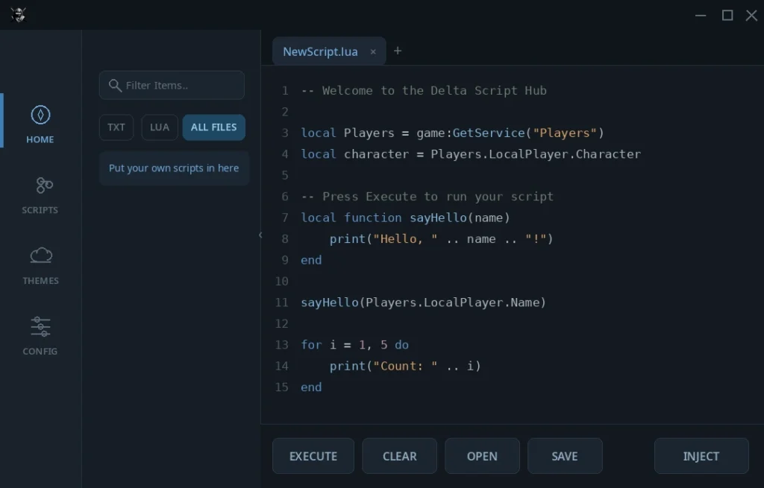Click the Delta logo in title bar
Image resolution: width=764 pixels, height=488 pixels.
click(x=18, y=15)
